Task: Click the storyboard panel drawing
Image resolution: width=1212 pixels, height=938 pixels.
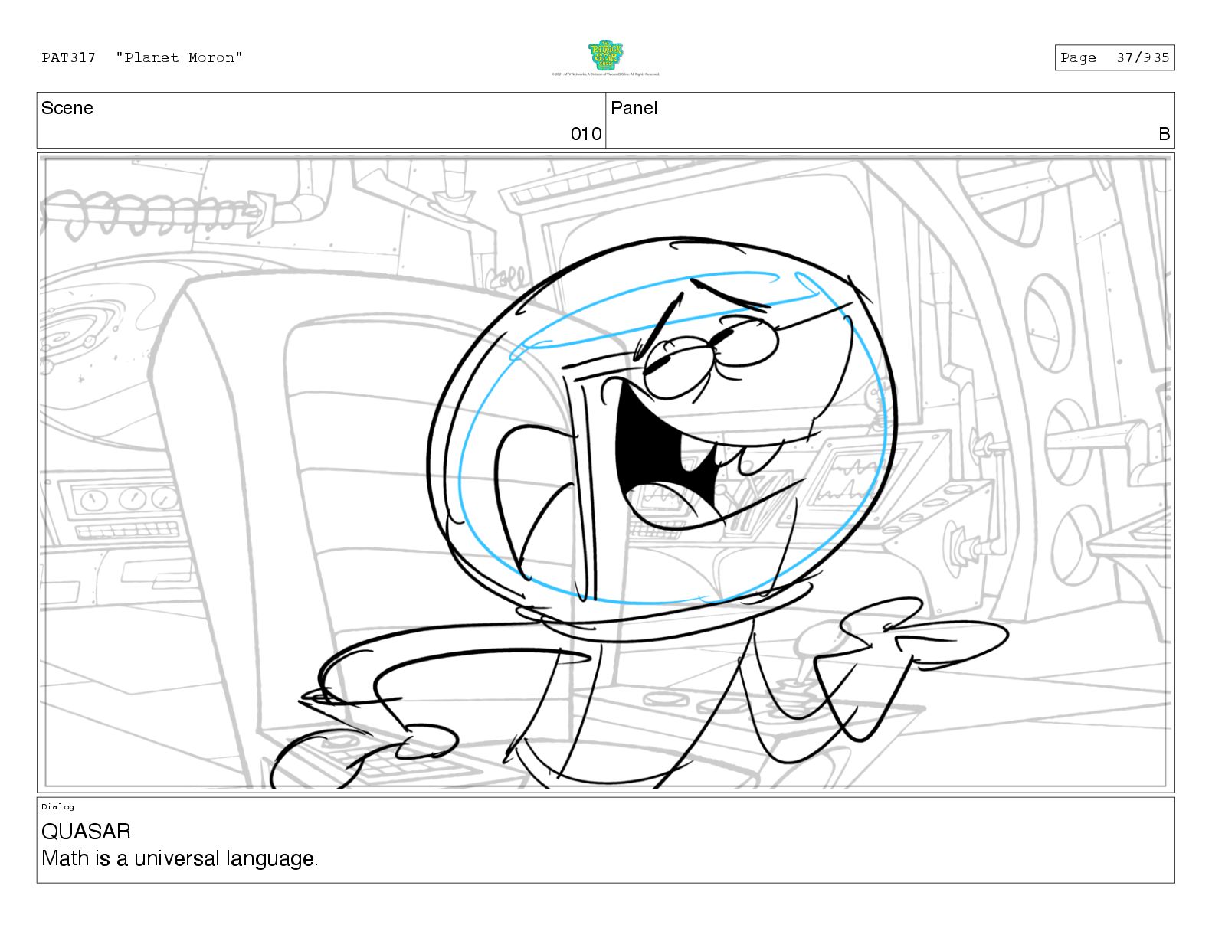Action: pos(605,472)
